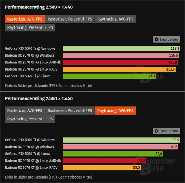Click label GeForce RTX 5070 Ti @ Windows in top chart
This screenshot has width=185, height=183.
point(30,49)
